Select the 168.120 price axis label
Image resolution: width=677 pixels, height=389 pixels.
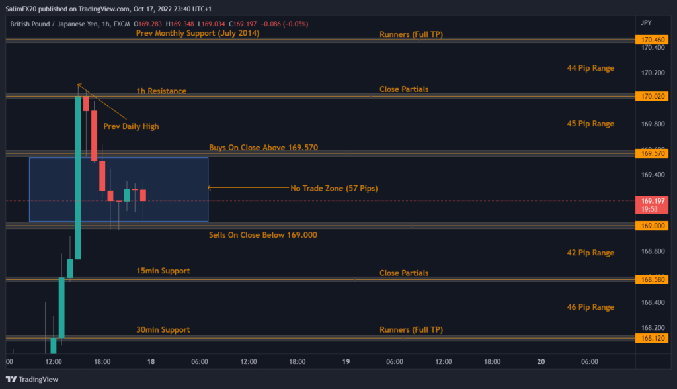[x=653, y=339]
